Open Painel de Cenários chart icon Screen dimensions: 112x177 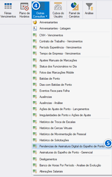pos(74,6)
